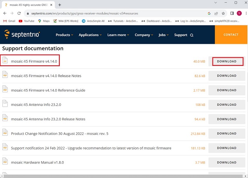Bookmark this page with the star icon
Viewport: 248px width, 178px height.
[x=223, y=13]
